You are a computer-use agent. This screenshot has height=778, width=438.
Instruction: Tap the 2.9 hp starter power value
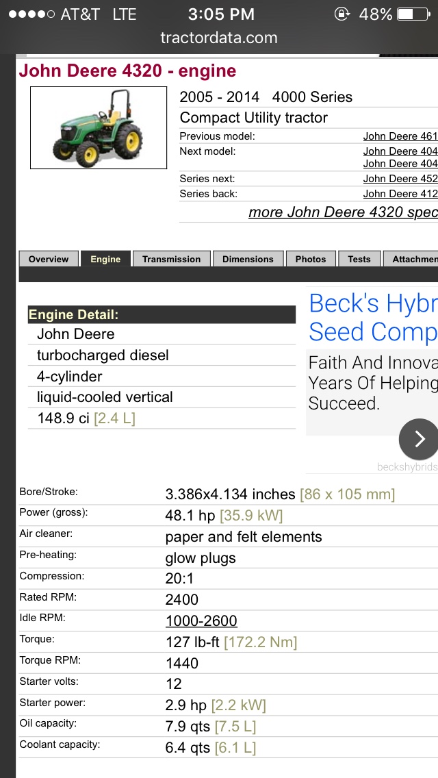(x=216, y=705)
